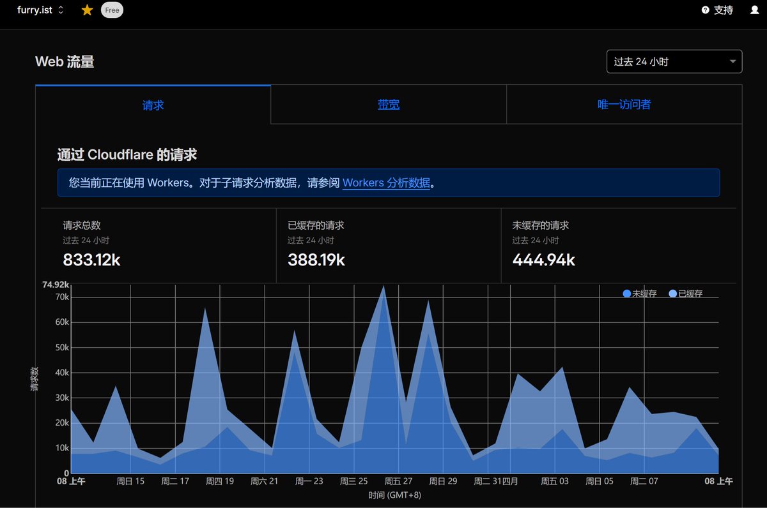The height and width of the screenshot is (508, 767).
Task: Click the 周三 25 axis label
Action: [x=354, y=481]
